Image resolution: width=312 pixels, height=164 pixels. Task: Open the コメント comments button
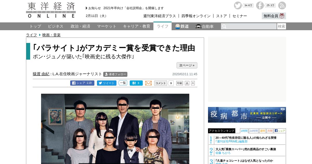pos(161,83)
